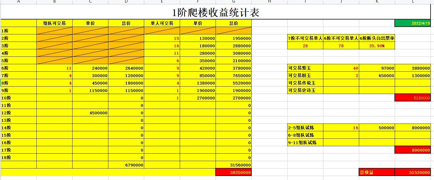Select total 7650000 cell

click(x=234, y=75)
